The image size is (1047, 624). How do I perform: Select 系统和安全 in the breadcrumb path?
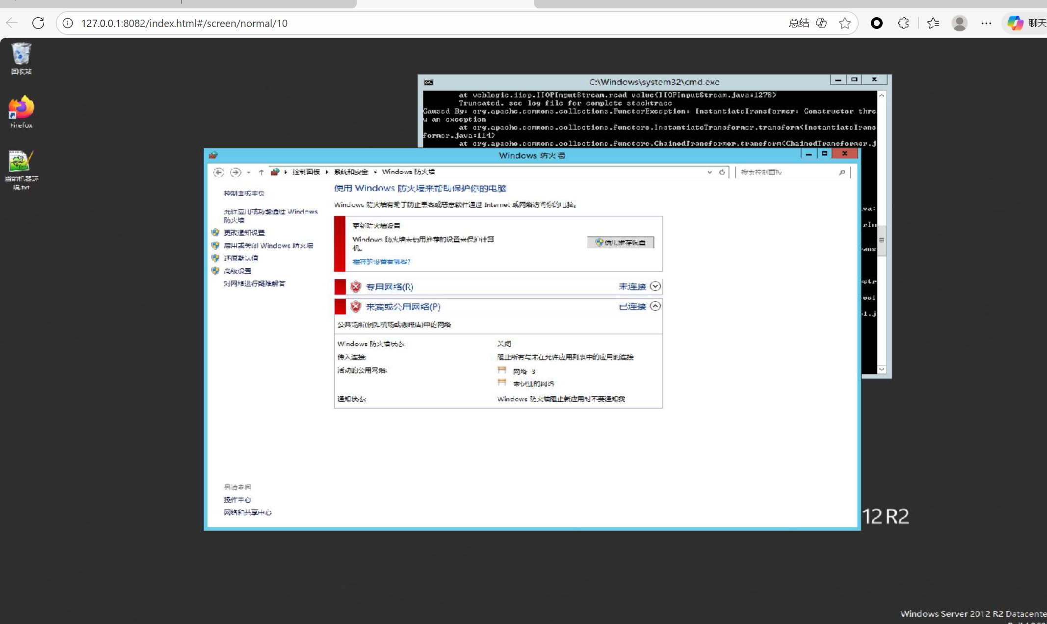click(x=351, y=172)
